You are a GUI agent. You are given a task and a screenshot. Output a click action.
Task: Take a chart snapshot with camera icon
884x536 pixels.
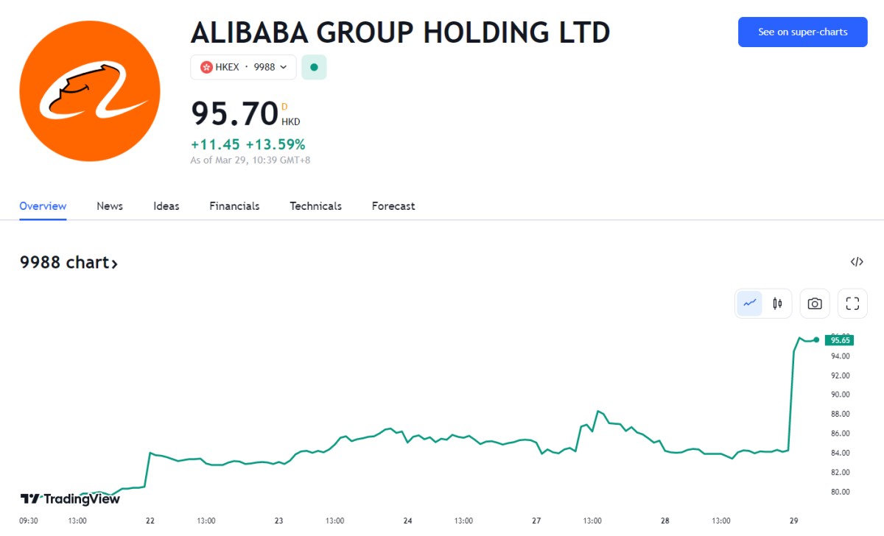(815, 303)
